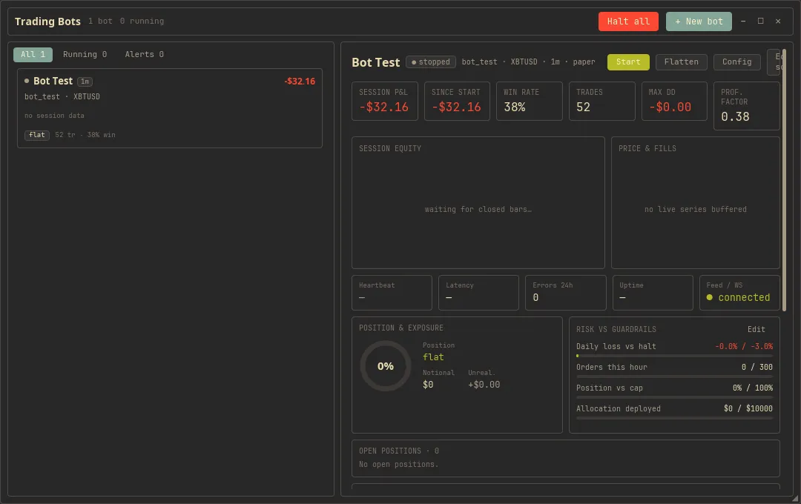
Task: Click the flat position tag on bot card
Action: 37,135
